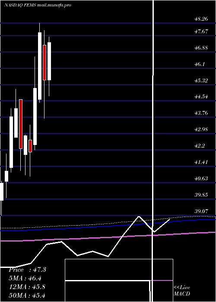Click the 46.88 price axis label
This screenshot has height=302, width=216.
[x=201, y=47]
